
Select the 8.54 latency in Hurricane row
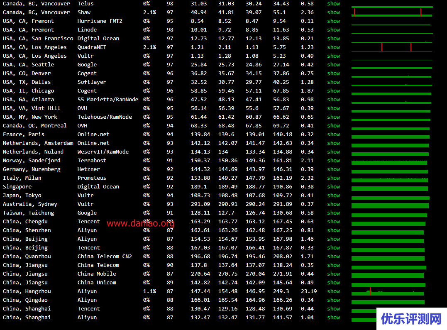(197, 21)
